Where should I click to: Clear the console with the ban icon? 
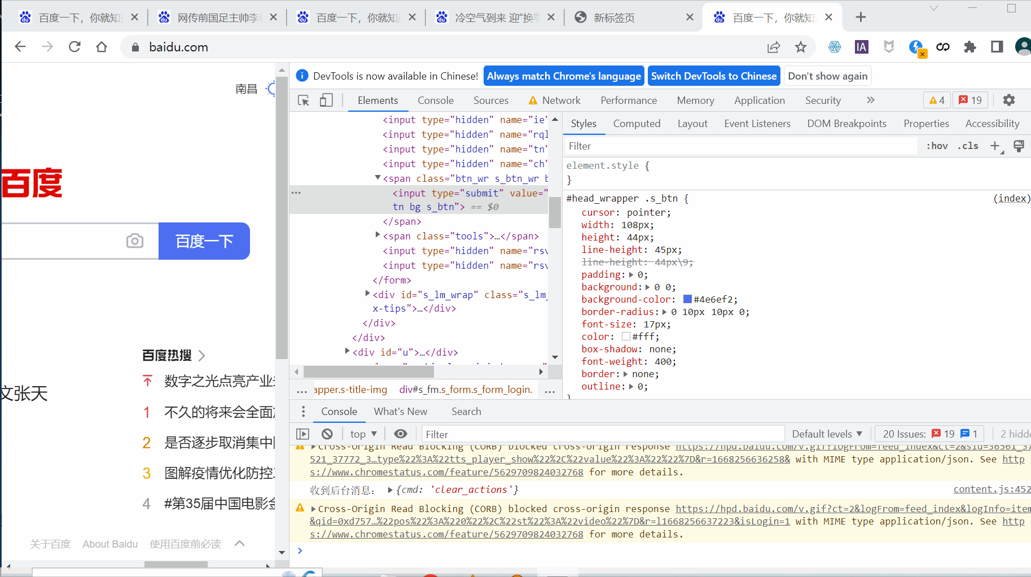click(x=327, y=434)
